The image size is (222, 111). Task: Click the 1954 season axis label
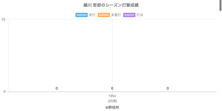[x=112, y=96]
